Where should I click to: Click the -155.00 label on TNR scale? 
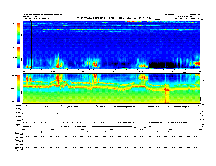[x=14, y=102]
